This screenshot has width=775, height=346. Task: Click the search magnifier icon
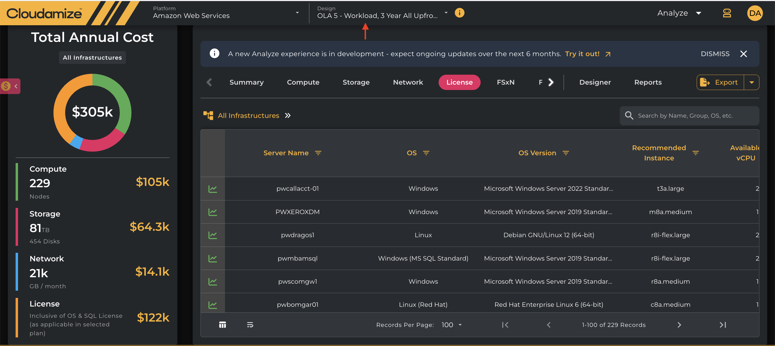click(629, 116)
